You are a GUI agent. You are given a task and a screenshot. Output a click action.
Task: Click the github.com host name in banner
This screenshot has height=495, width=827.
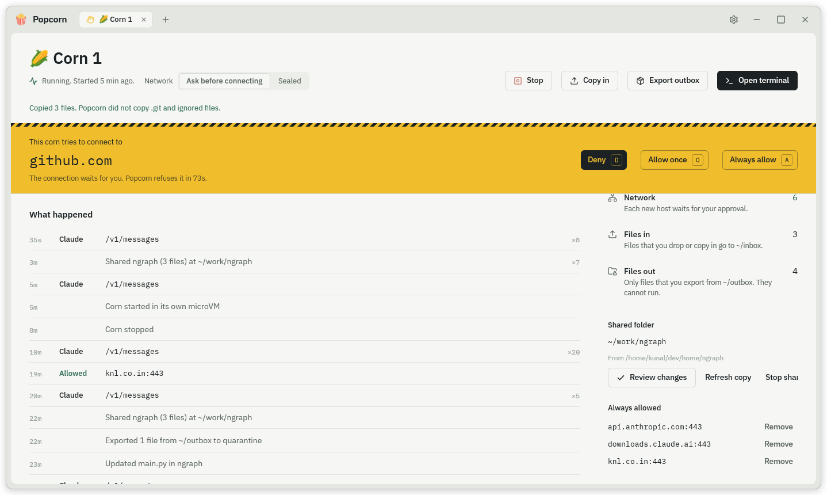[x=71, y=161]
